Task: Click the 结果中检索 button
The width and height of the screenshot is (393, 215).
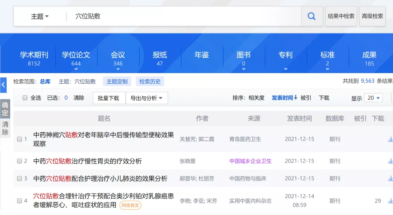Action: 341,16
